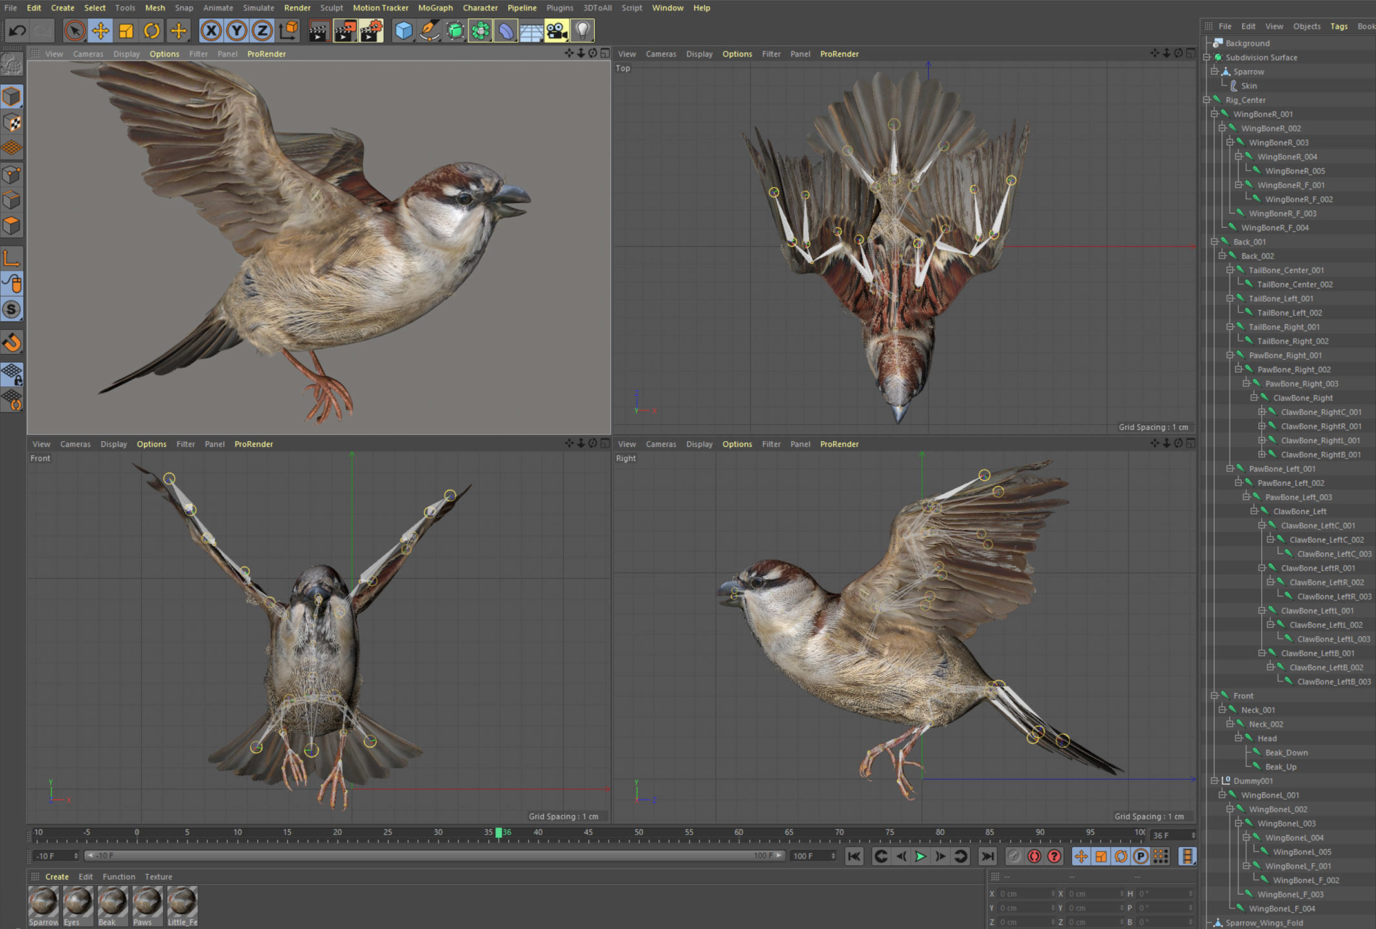Open the MoGraph menu
The height and width of the screenshot is (929, 1376).
tap(435, 8)
